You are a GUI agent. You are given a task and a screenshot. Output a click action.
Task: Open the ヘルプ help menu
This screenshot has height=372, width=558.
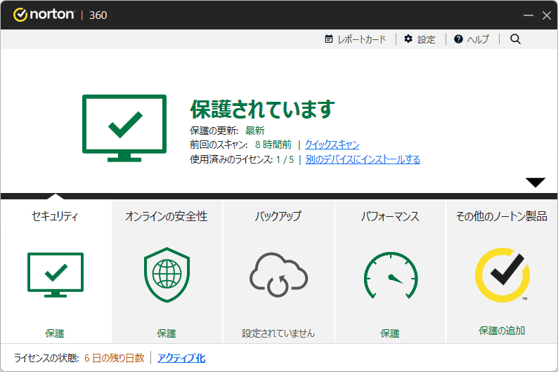point(472,39)
